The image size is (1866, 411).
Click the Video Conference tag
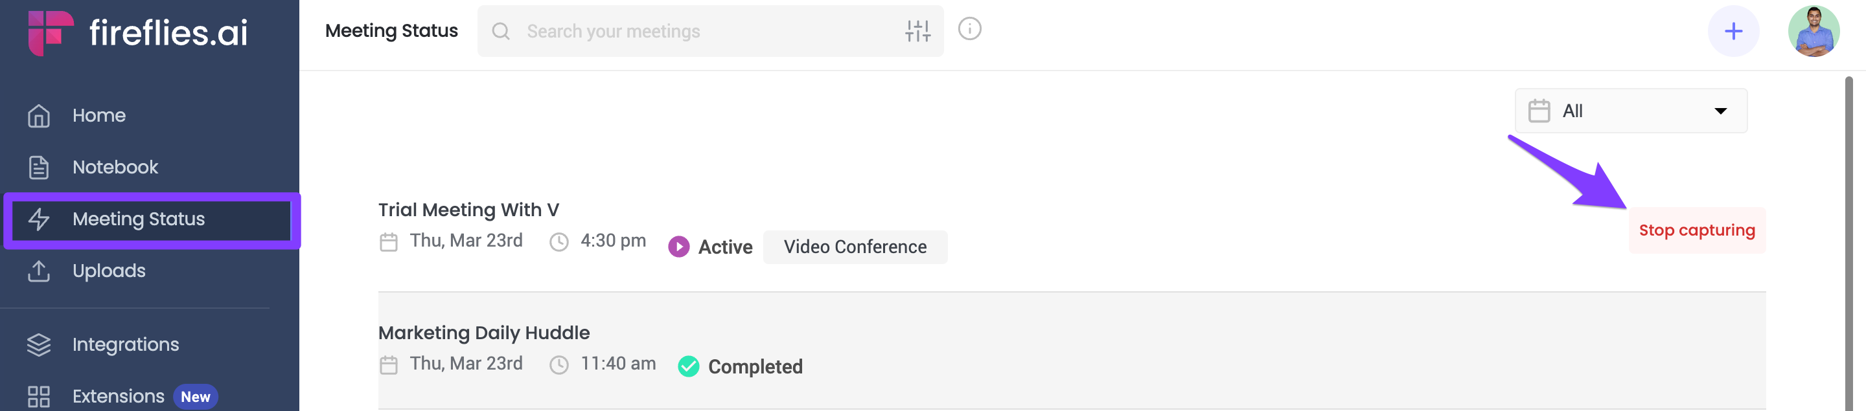[855, 247]
